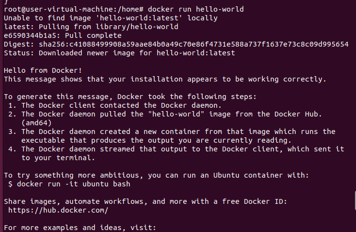Viewport: 356px width, 232px height.
Task: Click the 'docker run -it ubuntu bash' command
Action: click(74, 184)
